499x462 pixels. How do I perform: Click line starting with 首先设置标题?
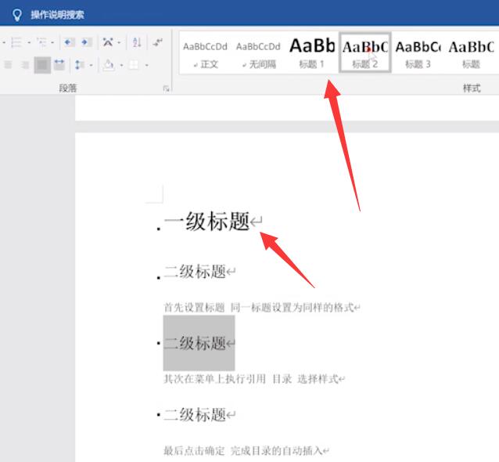pos(259,308)
